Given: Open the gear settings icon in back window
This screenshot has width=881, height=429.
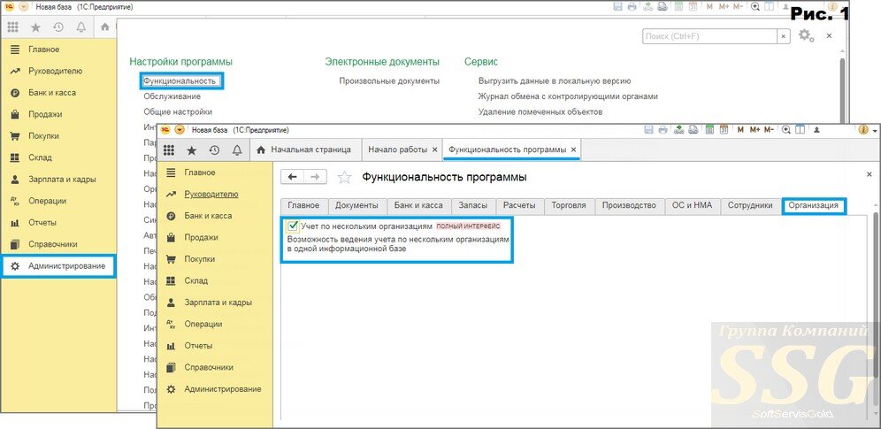Looking at the screenshot, I should click(807, 35).
